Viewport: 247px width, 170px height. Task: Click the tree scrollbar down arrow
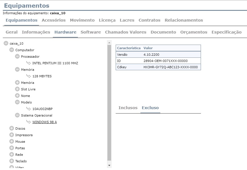tap(109, 165)
